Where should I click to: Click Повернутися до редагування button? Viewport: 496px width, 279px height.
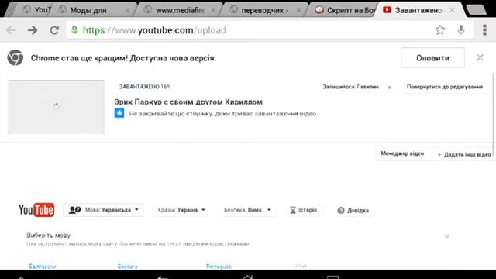pos(445,87)
